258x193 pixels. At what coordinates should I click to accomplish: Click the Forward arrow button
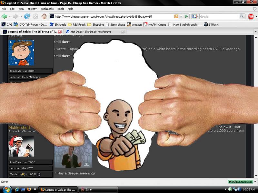pyautogui.click(x=15, y=16)
